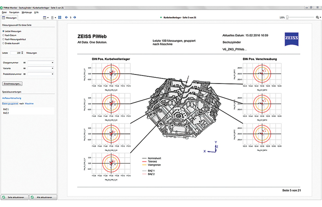Click the ZEISS logo in the report
Viewport: 322px width, 207px height.
point(291,39)
